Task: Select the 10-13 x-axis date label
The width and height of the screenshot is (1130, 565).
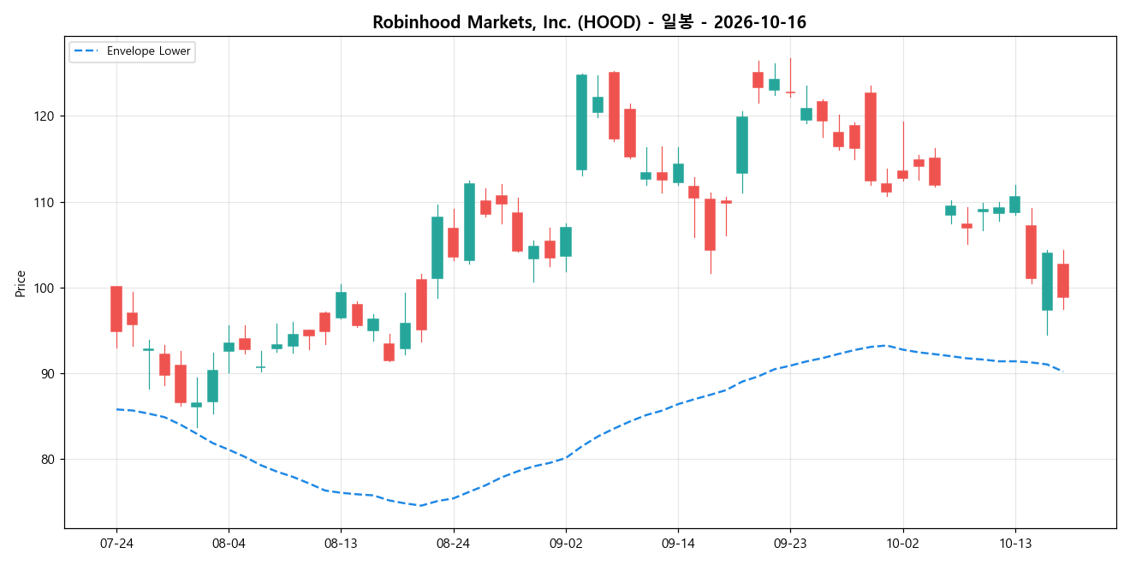Action: click(1014, 543)
